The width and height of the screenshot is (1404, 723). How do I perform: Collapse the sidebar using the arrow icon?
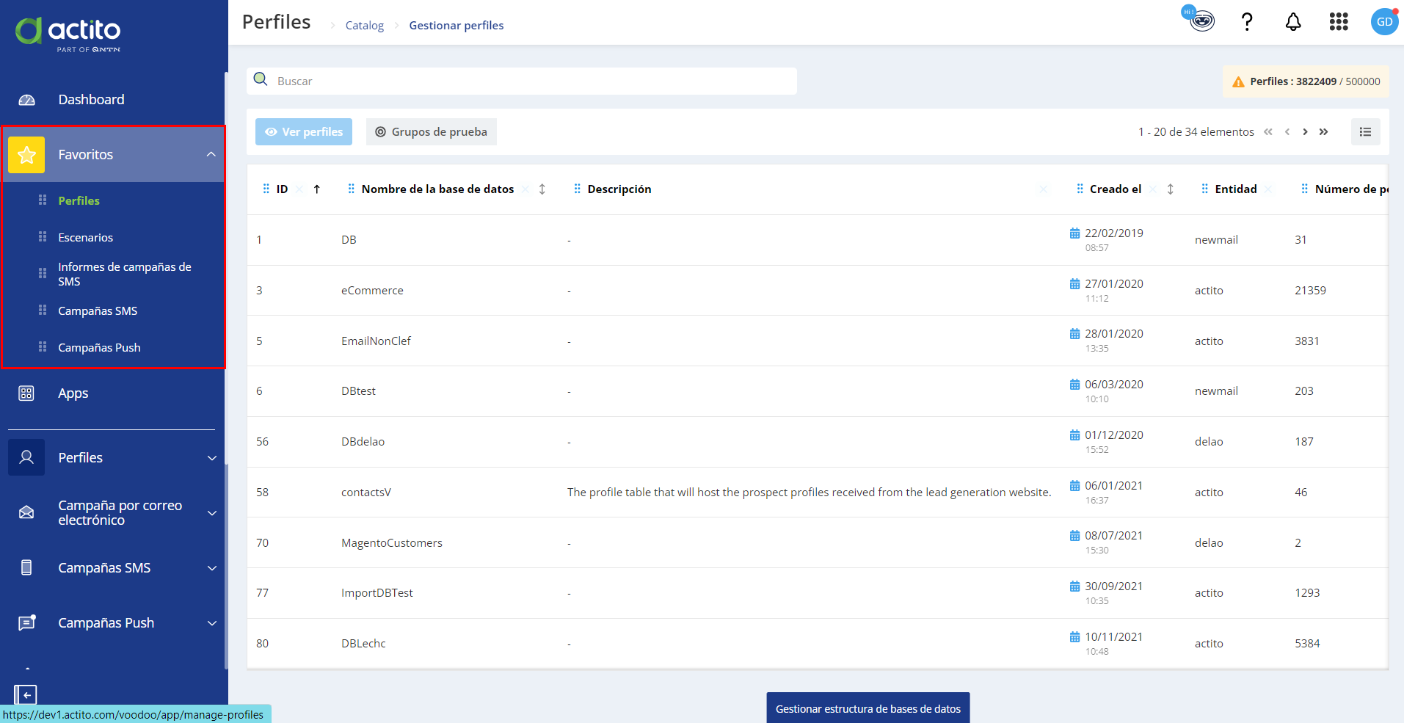point(26,694)
